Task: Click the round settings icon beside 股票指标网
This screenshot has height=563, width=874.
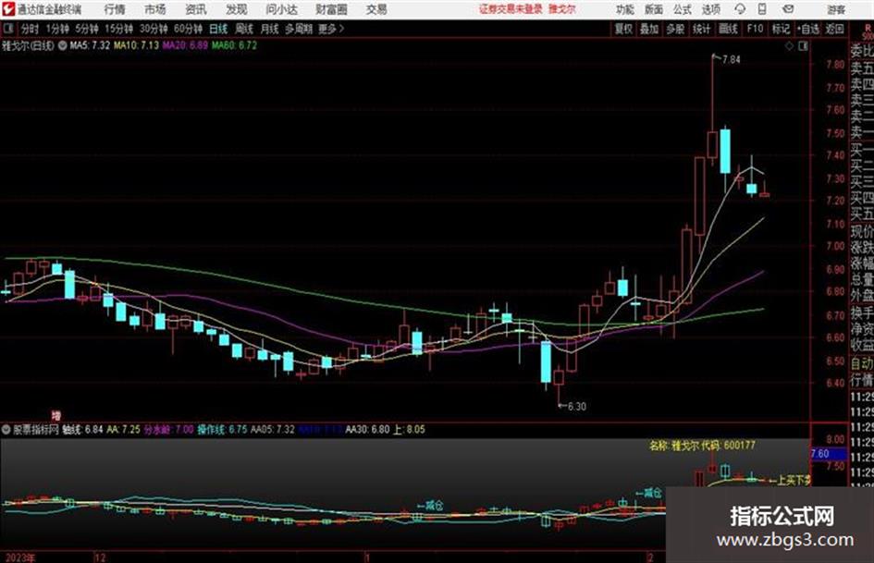Action: [x=6, y=429]
